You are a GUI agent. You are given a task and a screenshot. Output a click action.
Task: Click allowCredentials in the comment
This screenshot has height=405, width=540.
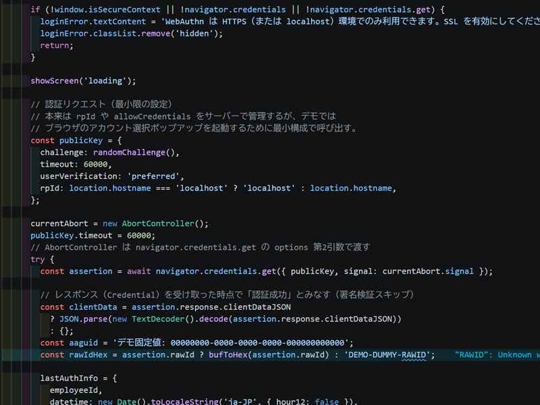point(152,116)
